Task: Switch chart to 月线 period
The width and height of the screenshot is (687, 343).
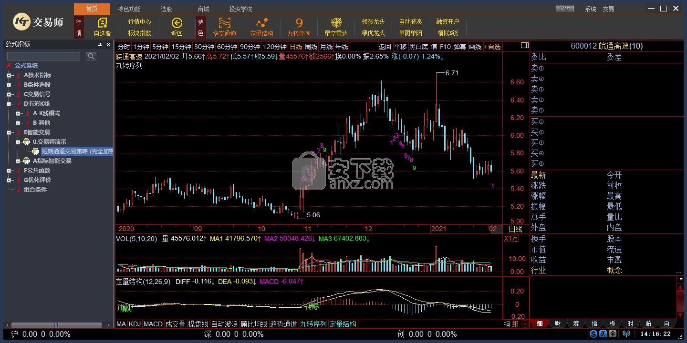Action: pyautogui.click(x=326, y=47)
